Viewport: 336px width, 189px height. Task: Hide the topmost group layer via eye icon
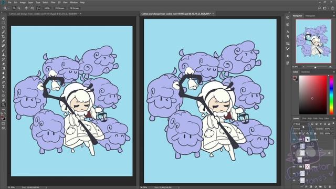tap(295, 140)
